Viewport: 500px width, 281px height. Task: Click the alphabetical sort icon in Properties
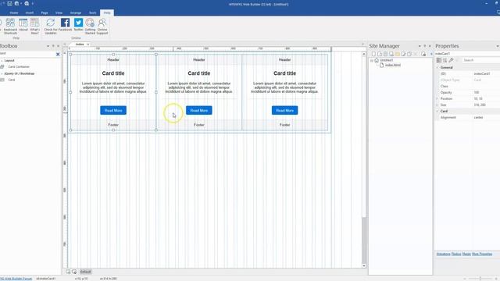[445, 60]
